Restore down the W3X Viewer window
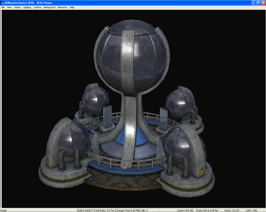Screen dimensions: 266x212 258,2
